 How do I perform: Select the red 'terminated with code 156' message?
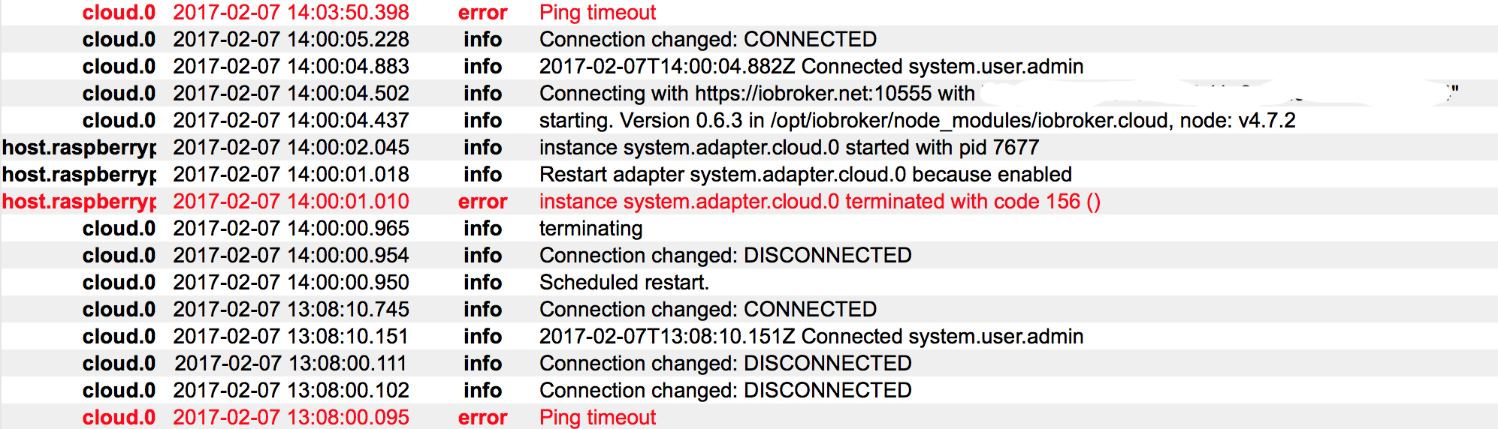[819, 202]
